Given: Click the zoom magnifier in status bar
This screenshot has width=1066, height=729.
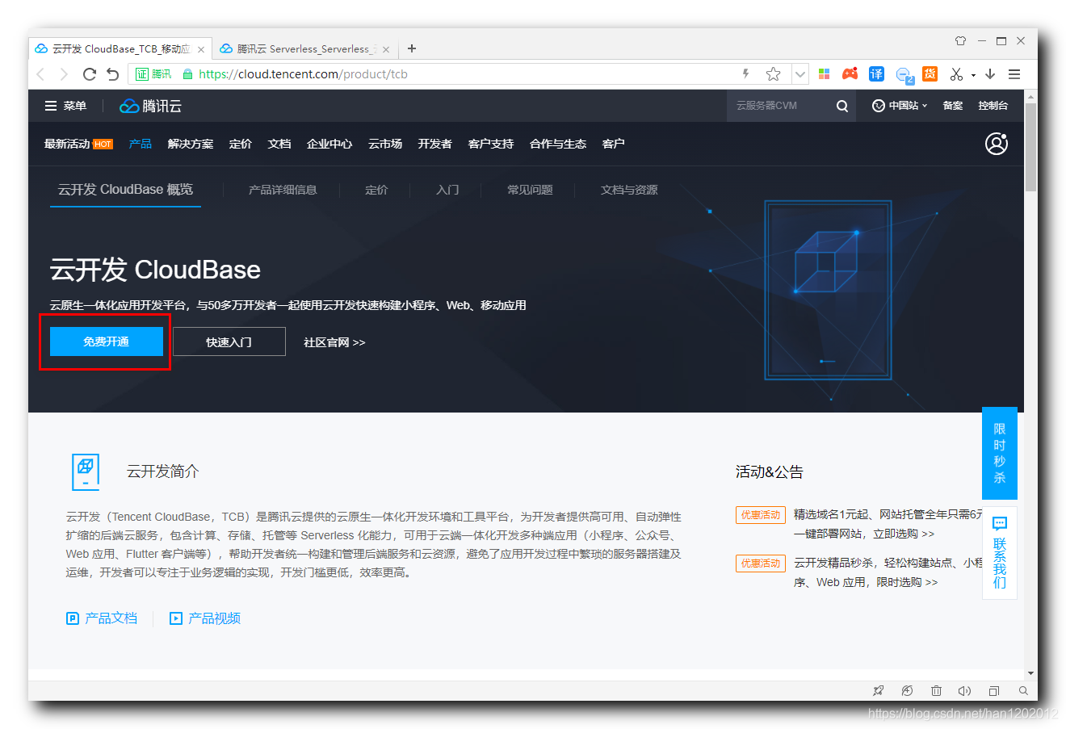Looking at the screenshot, I should (1022, 690).
